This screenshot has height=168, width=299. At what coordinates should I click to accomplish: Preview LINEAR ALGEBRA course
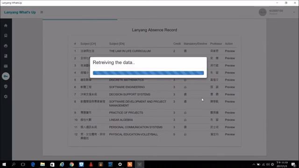[230, 120]
